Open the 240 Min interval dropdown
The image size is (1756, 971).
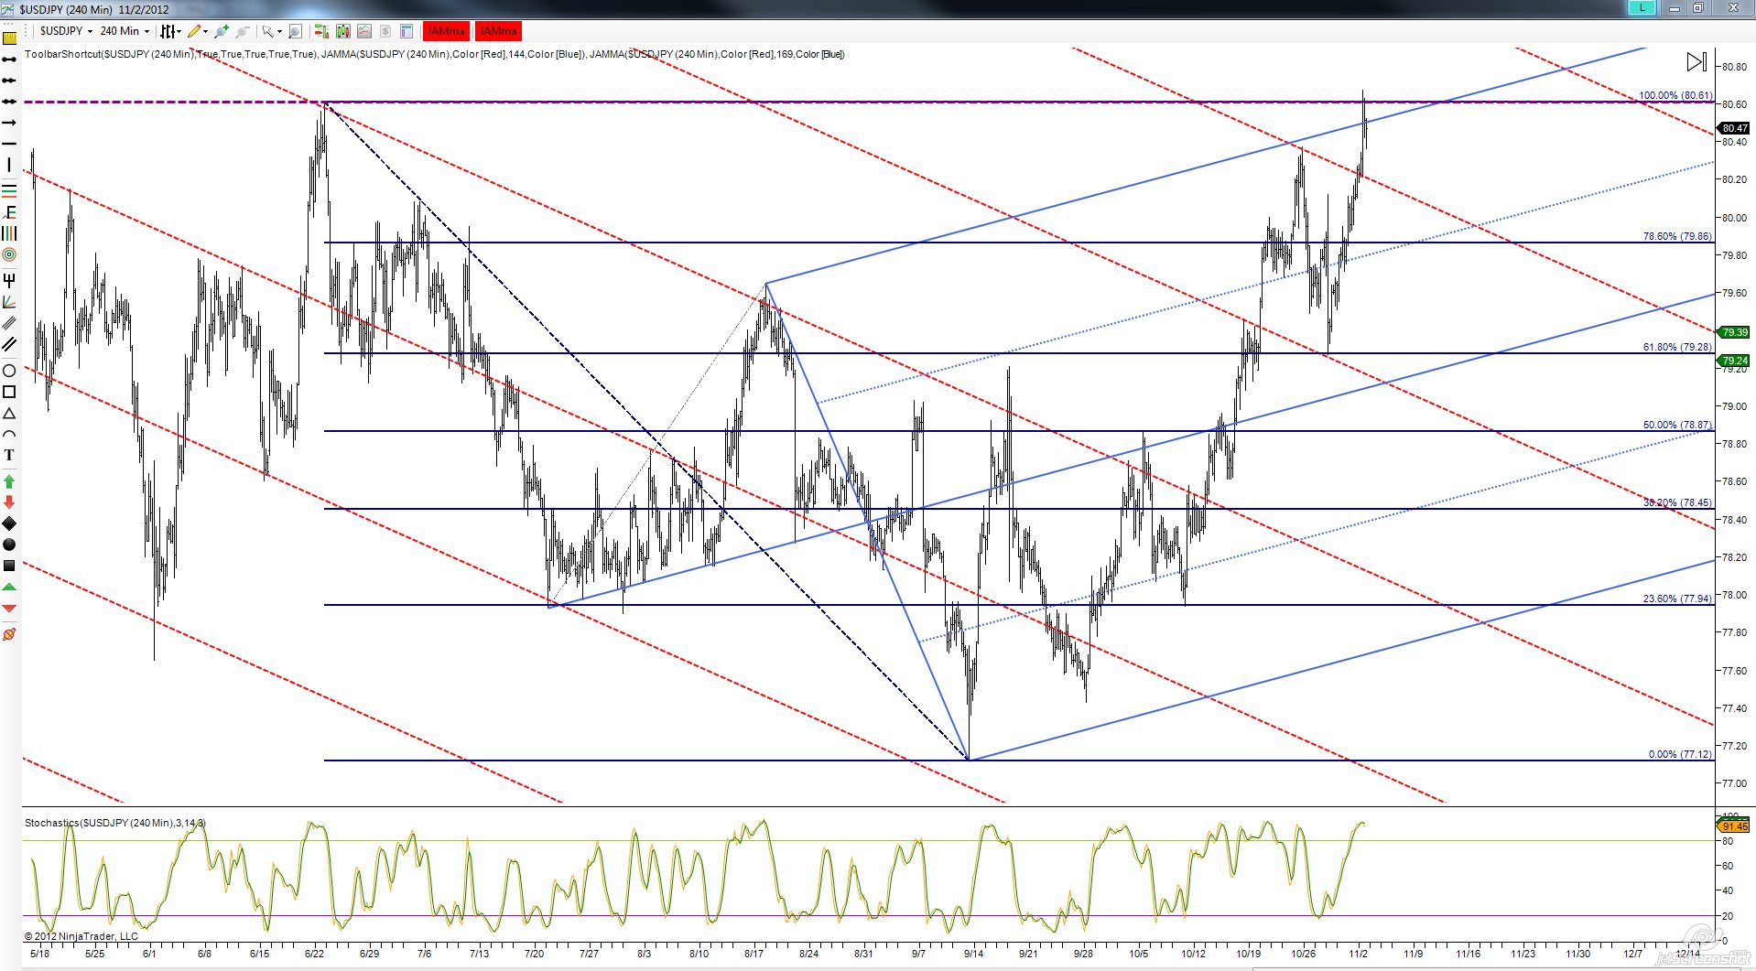point(125,31)
